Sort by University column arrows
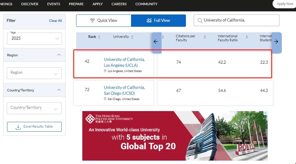The image size is (296, 164). (x=132, y=37)
